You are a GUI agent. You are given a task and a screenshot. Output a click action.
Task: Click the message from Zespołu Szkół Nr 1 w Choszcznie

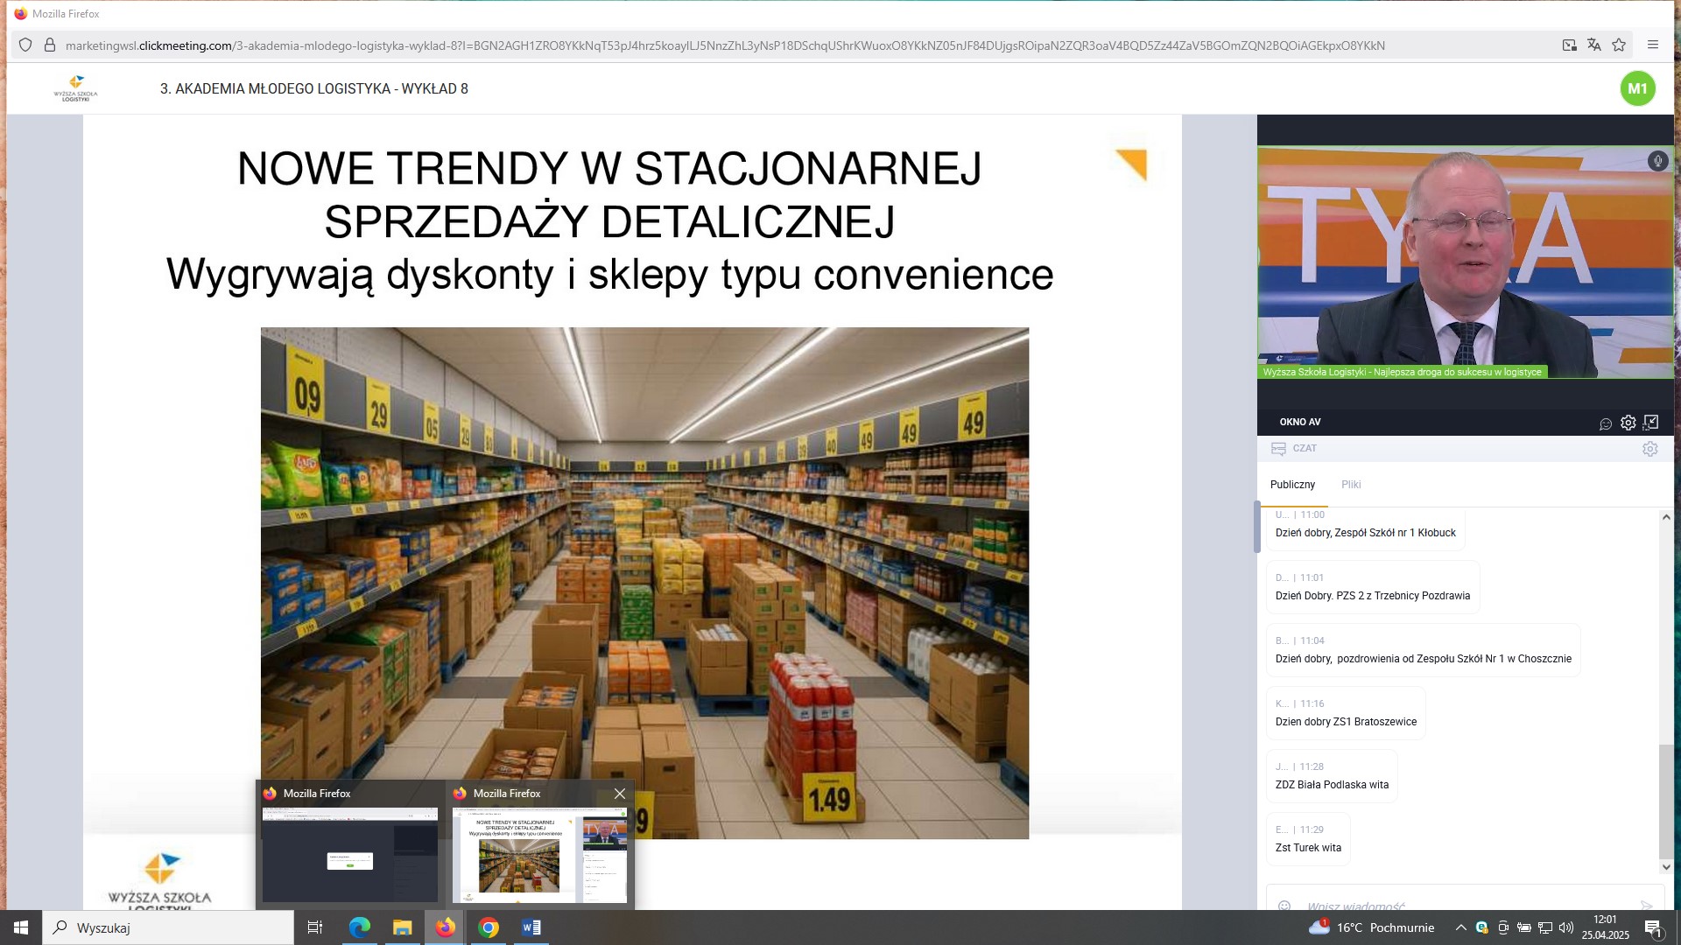coord(1423,659)
